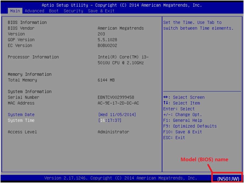Screen dimensions: 244x183
Task: Select the Main tab
Action: (x=15, y=11)
